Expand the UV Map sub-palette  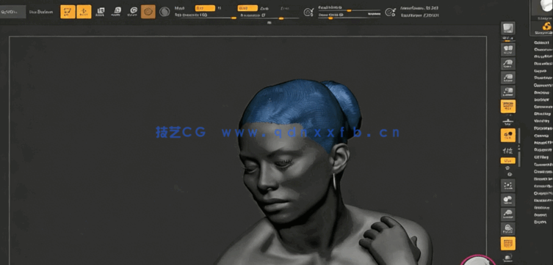click(541, 157)
